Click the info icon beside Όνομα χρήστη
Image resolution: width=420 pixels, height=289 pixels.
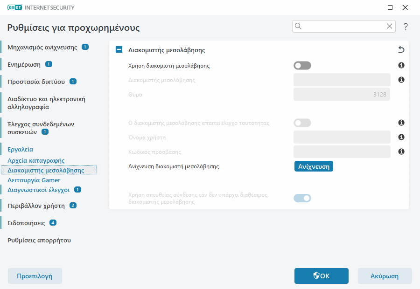(401, 137)
